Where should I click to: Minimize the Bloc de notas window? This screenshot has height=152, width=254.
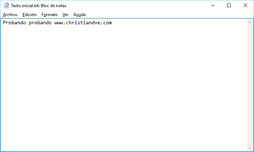click(x=213, y=5)
